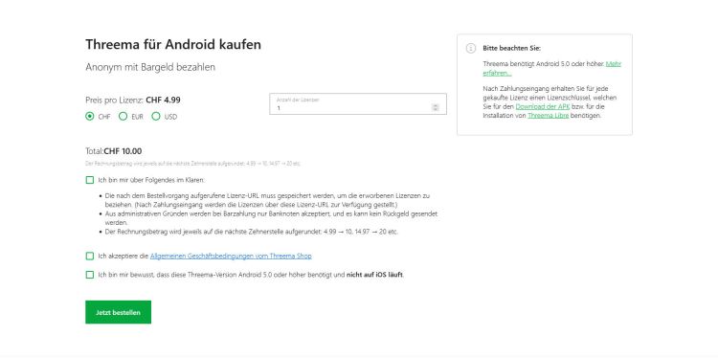Image resolution: width=718 pixels, height=358 pixels.
Task: Open Allgemeinen Geschäftsbedingungen vom Threema Shop link
Action: (x=231, y=256)
